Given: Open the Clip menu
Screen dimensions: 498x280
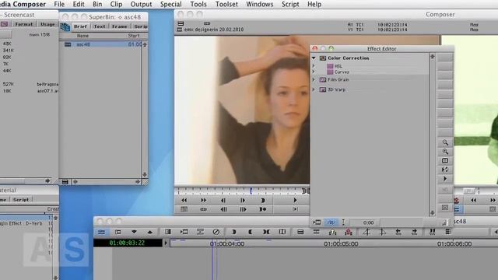Looking at the screenshot, I should click(116, 4).
